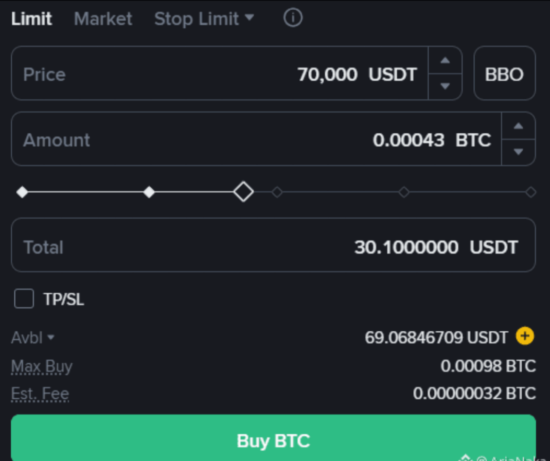Set slider to the 100% diamond marker
The height and width of the screenshot is (461, 550).
(531, 192)
